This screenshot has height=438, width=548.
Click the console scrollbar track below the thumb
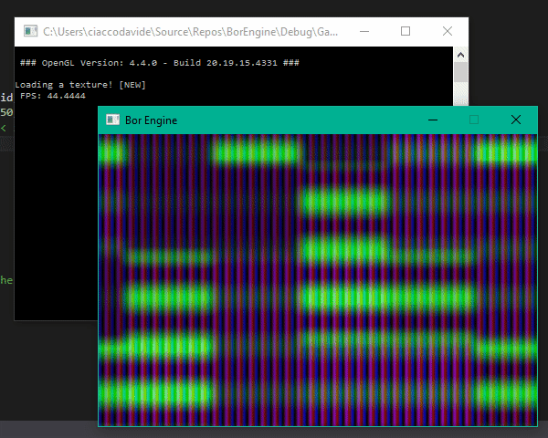[461, 95]
